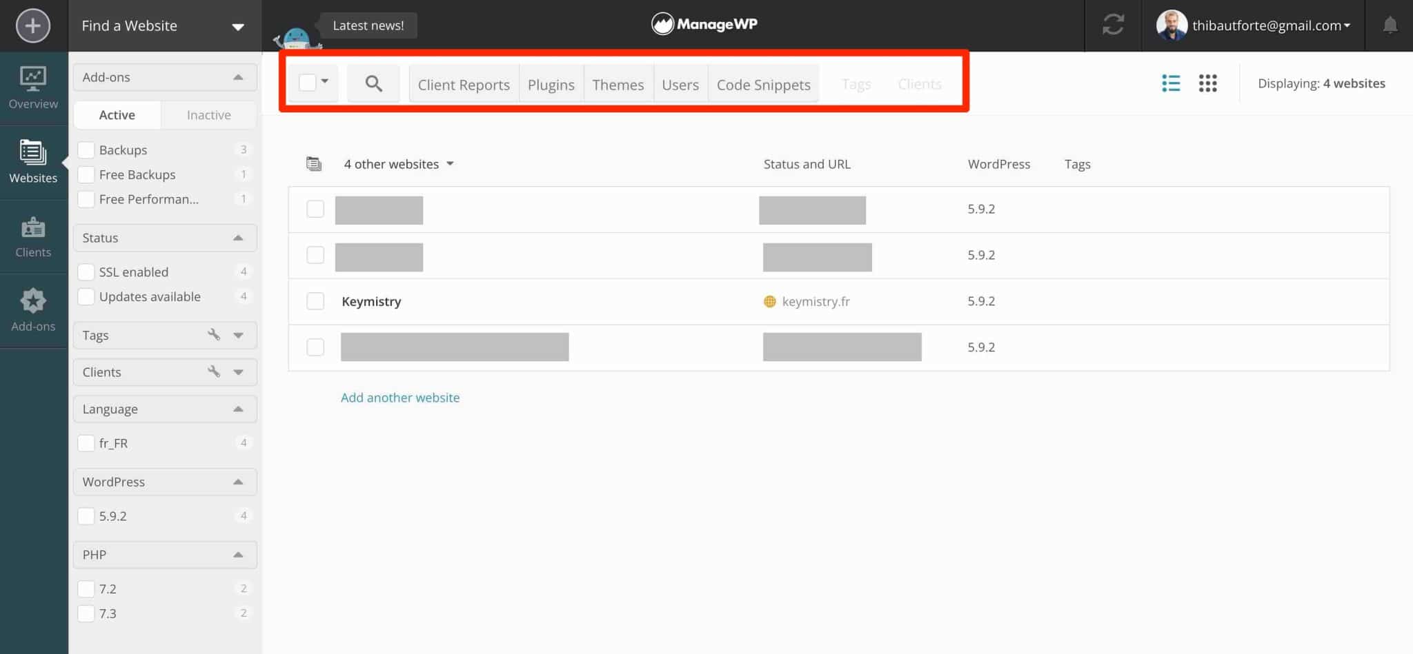Open the Clients sidebar section

(33, 236)
